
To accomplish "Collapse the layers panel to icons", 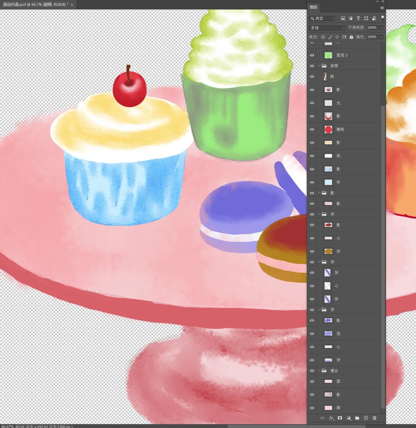I will click(378, 2).
